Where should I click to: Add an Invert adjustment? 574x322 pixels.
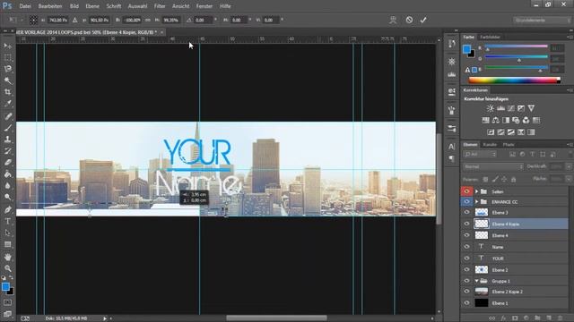pos(491,132)
